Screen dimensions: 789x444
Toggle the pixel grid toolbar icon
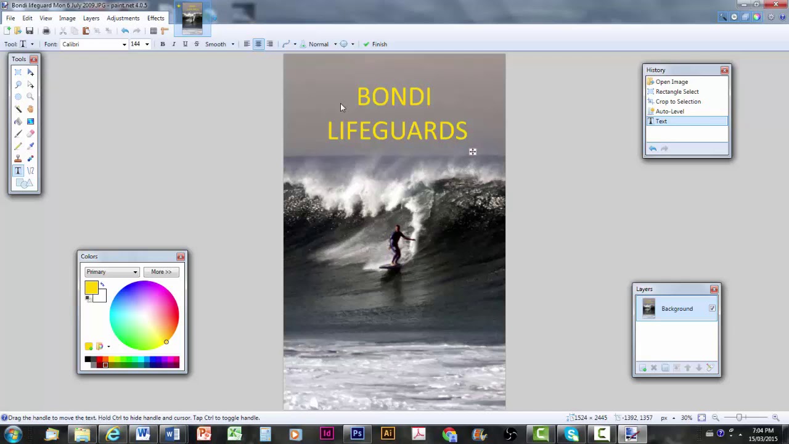click(x=153, y=31)
